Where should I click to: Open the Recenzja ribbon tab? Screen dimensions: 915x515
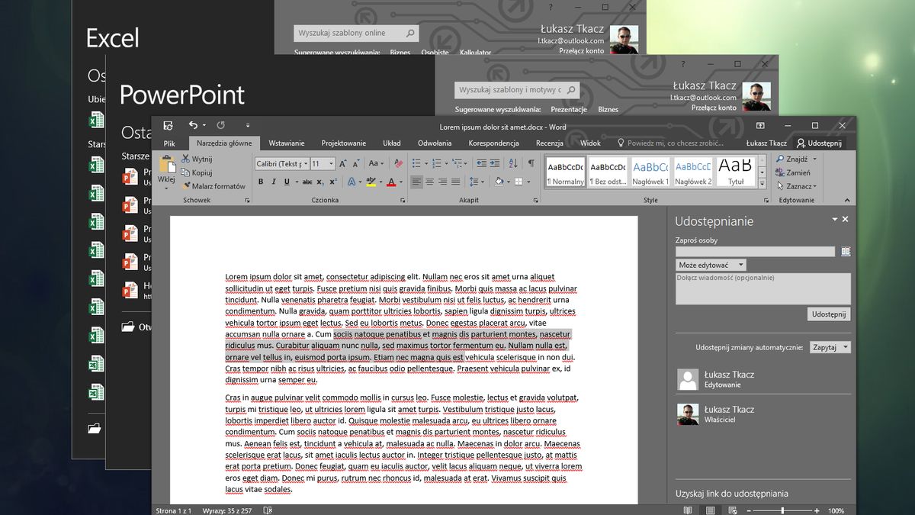(x=550, y=143)
